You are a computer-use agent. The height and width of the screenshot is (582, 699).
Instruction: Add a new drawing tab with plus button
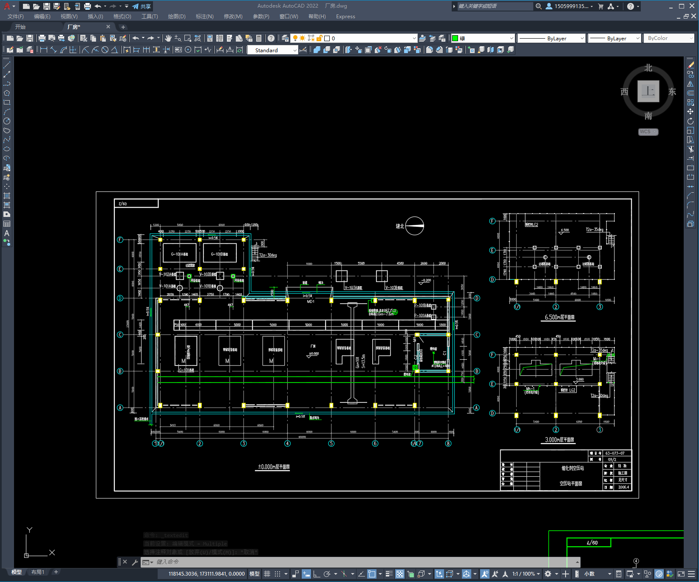(x=123, y=27)
